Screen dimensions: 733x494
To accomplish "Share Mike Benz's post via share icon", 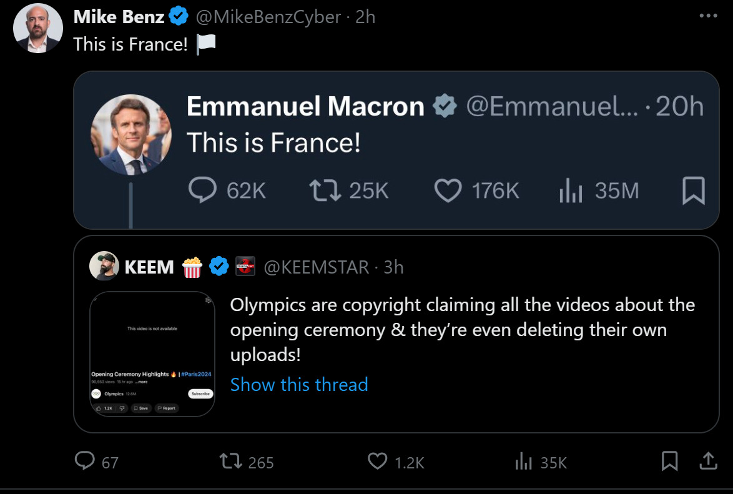I will pos(707,461).
